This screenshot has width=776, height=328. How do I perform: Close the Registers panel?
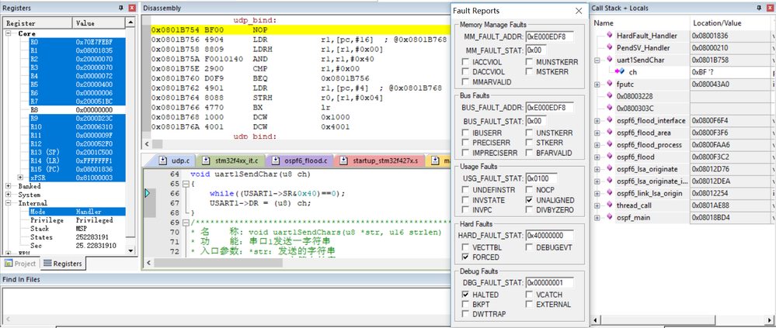pyautogui.click(x=131, y=8)
